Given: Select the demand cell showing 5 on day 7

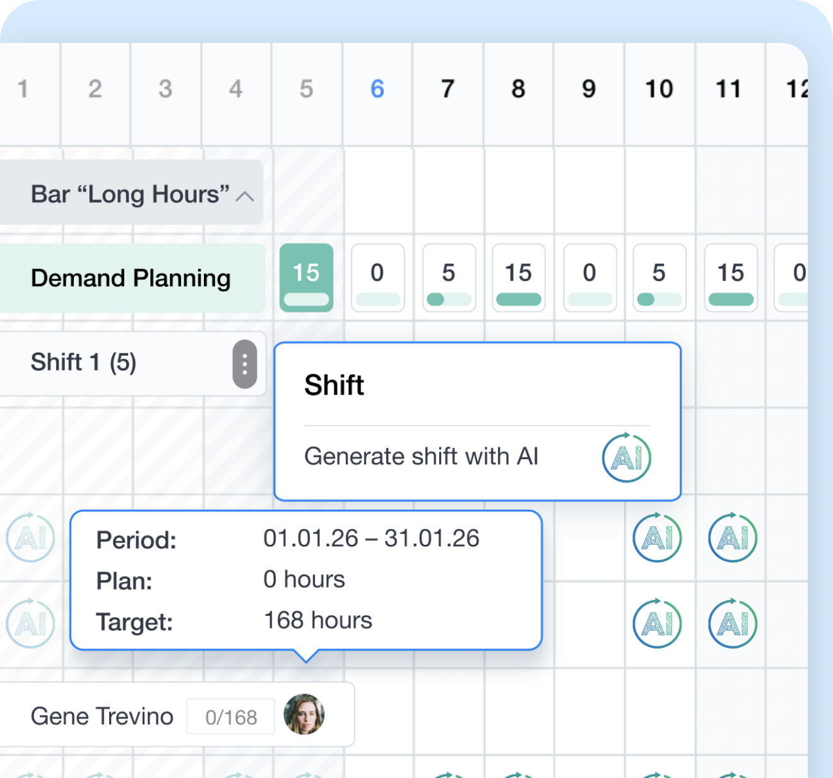Looking at the screenshot, I should coord(448,278).
